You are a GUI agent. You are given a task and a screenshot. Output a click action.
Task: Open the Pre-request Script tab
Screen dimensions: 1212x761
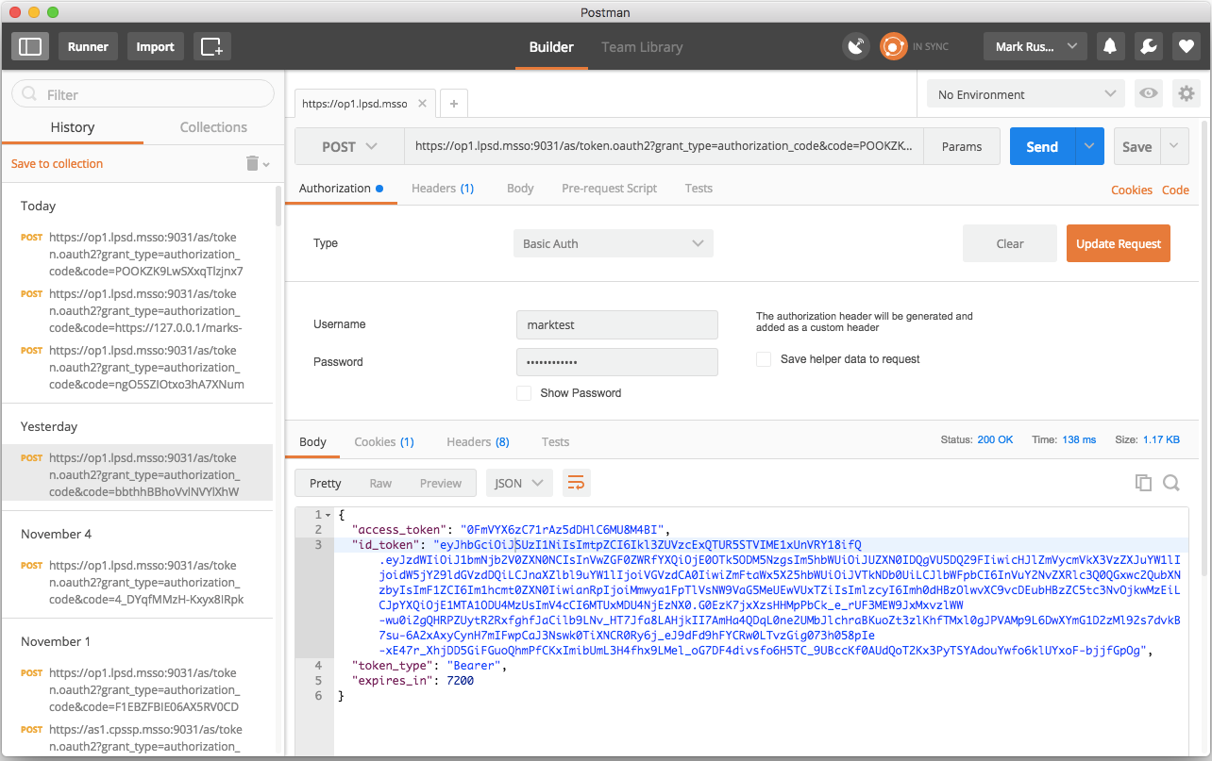pos(610,189)
